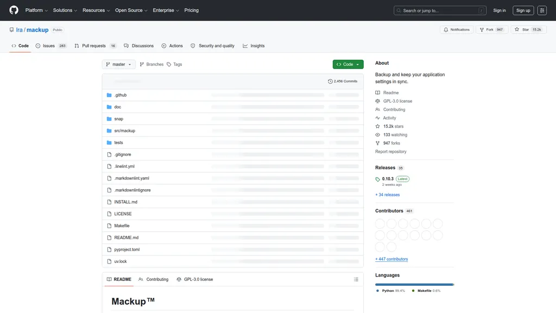Select the Contributing tab above the README
Image resolution: width=556 pixels, height=313 pixels.
[x=153, y=279]
